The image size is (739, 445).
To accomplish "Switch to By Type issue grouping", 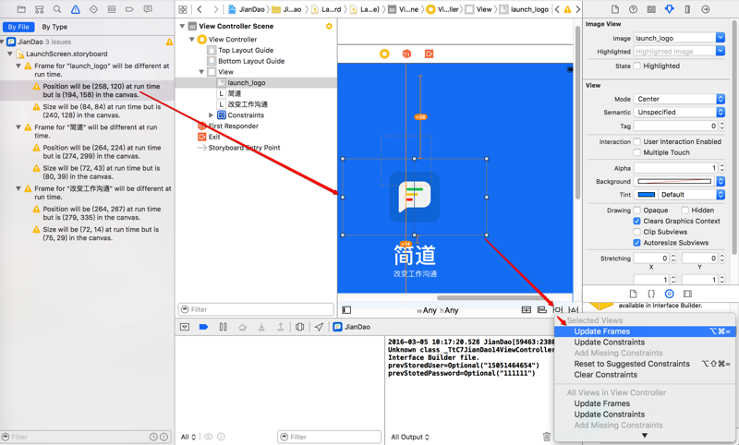I will (x=55, y=27).
